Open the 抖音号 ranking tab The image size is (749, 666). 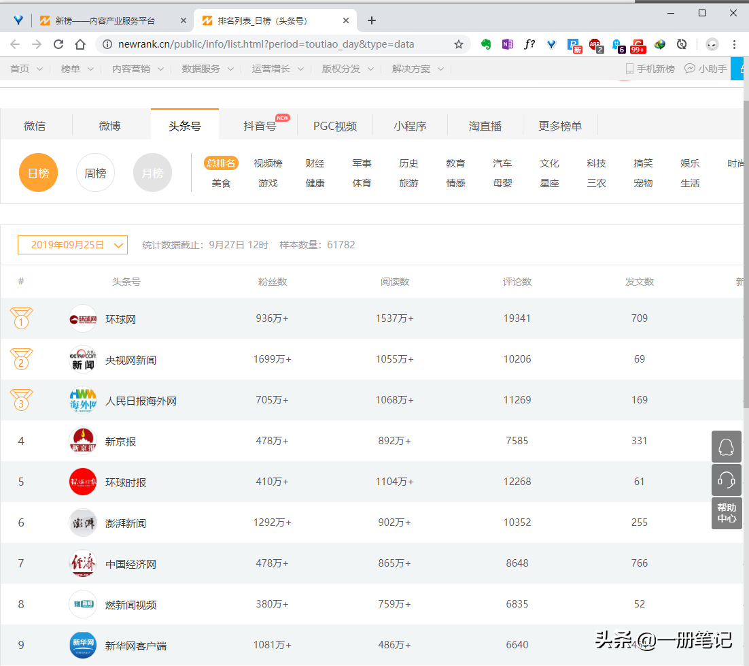(x=260, y=126)
